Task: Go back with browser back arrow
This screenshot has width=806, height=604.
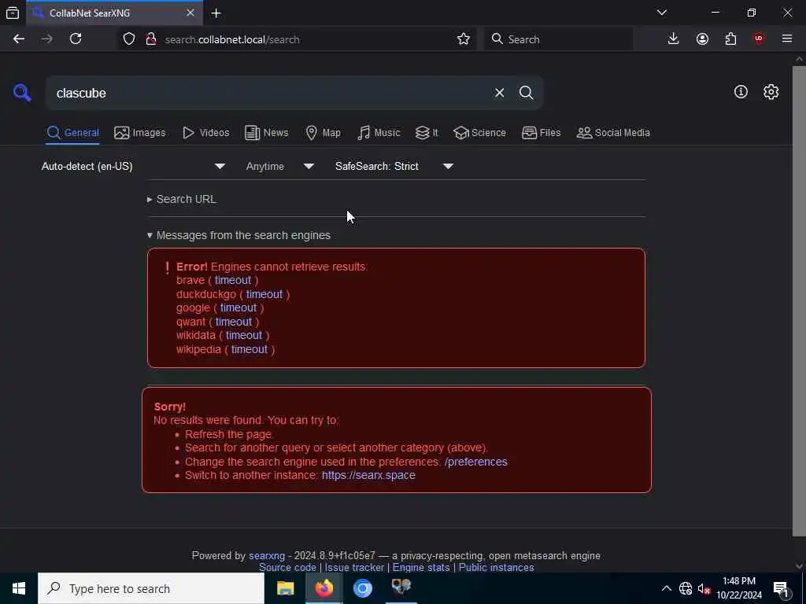Action: pos(19,39)
